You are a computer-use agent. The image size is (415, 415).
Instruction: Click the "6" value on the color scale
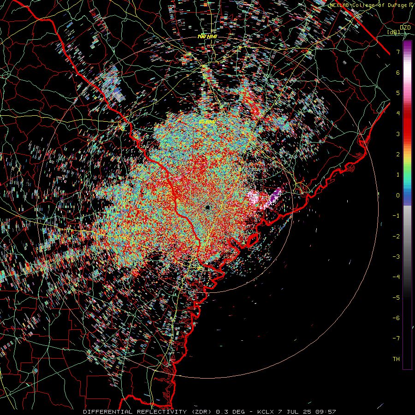(x=398, y=72)
